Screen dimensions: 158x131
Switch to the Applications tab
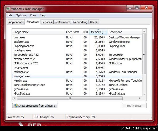tap(16, 22)
